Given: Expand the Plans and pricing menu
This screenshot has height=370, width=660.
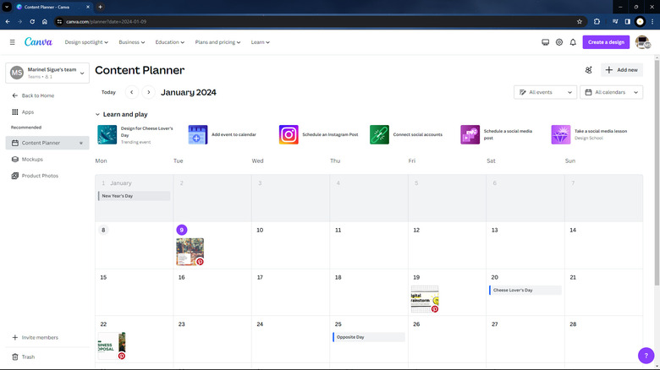Looking at the screenshot, I should [217, 42].
